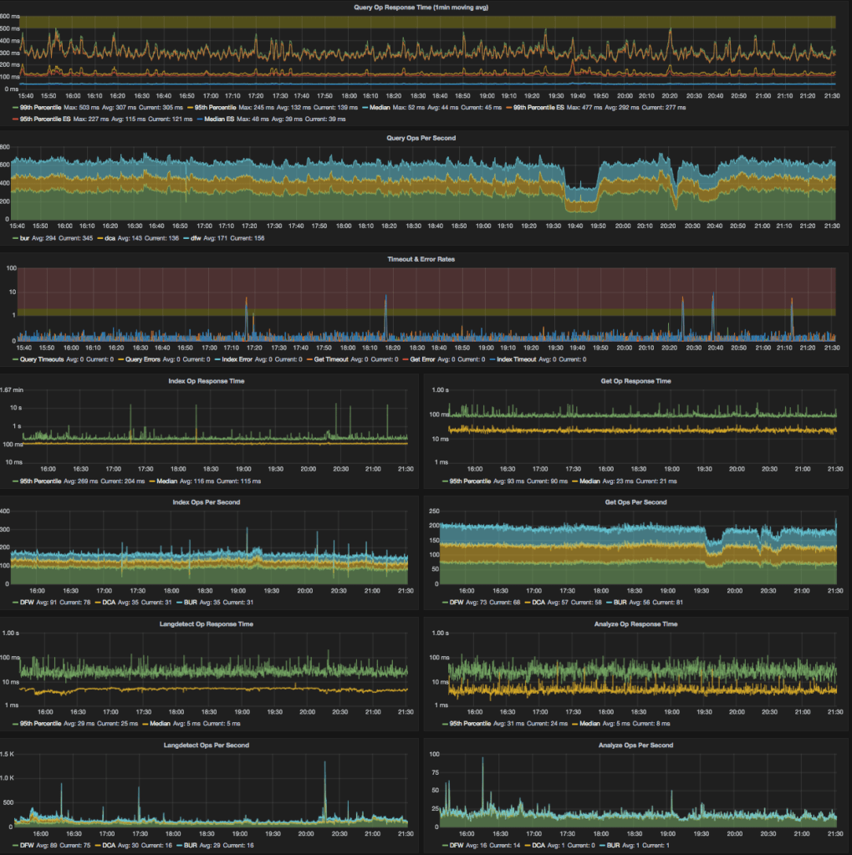Click the dfw color swatch in Query Ops legend

186,238
